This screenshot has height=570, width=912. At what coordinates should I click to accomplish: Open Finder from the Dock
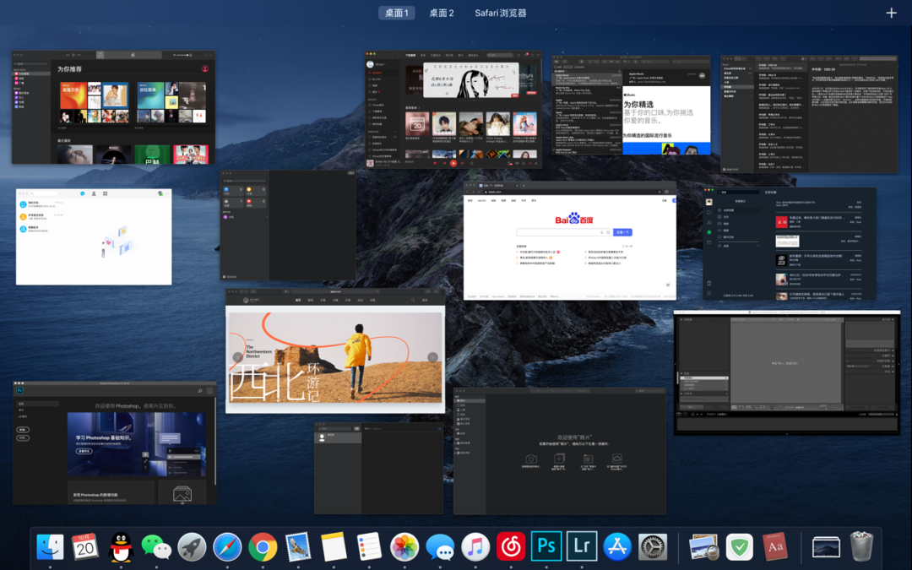(50, 546)
